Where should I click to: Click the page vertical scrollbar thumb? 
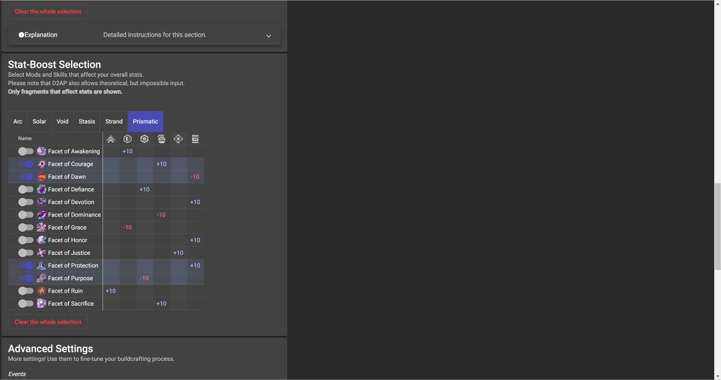(x=717, y=226)
